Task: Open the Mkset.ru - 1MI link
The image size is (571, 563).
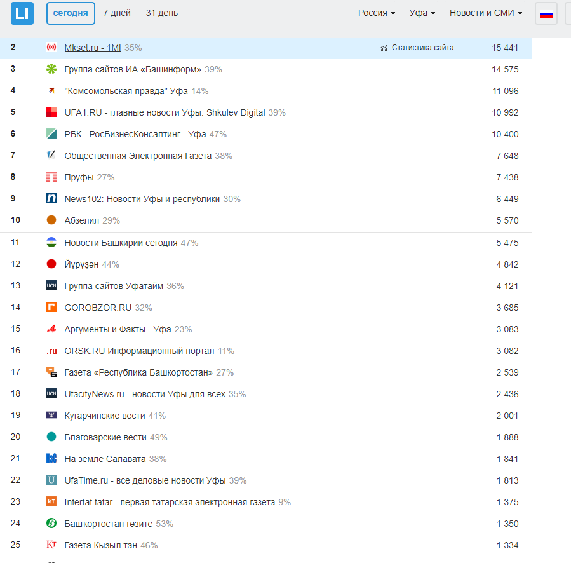Action: coord(93,48)
